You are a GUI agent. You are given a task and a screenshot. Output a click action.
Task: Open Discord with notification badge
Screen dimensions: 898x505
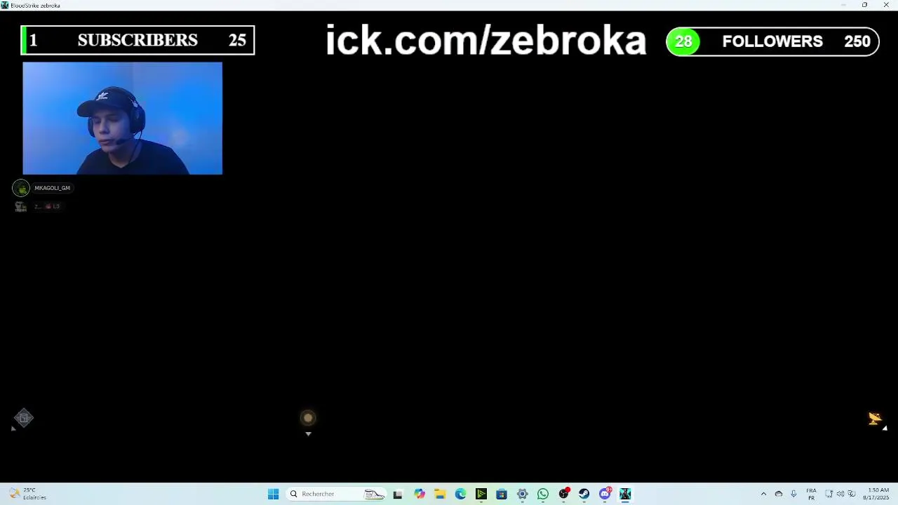click(x=605, y=494)
